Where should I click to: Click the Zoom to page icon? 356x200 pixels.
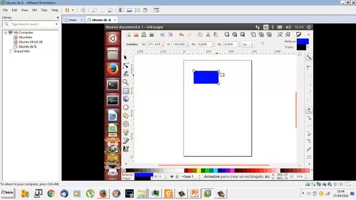coord(243,34)
